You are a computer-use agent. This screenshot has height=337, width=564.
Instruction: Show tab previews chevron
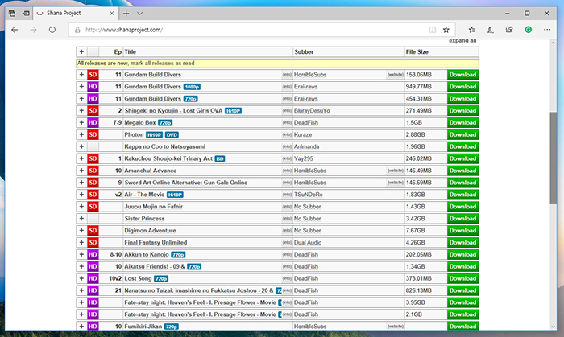(140, 14)
